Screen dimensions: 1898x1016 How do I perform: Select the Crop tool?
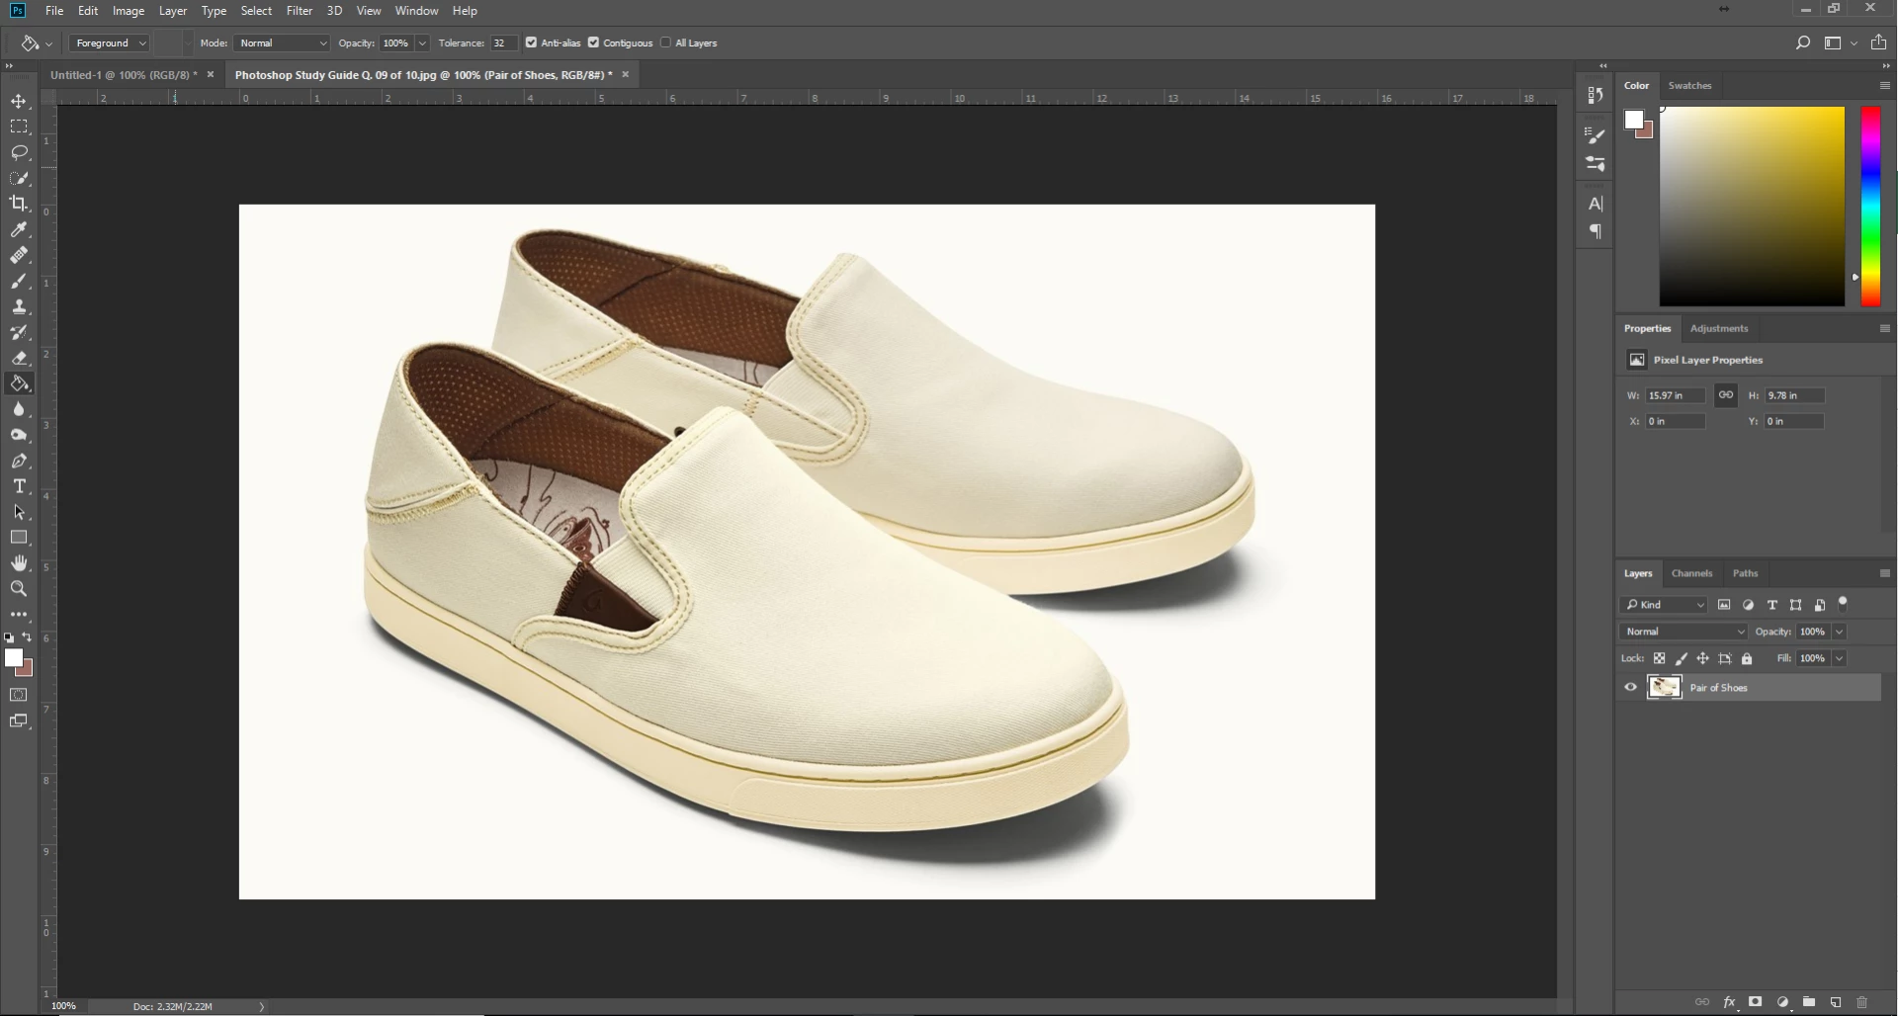19,204
